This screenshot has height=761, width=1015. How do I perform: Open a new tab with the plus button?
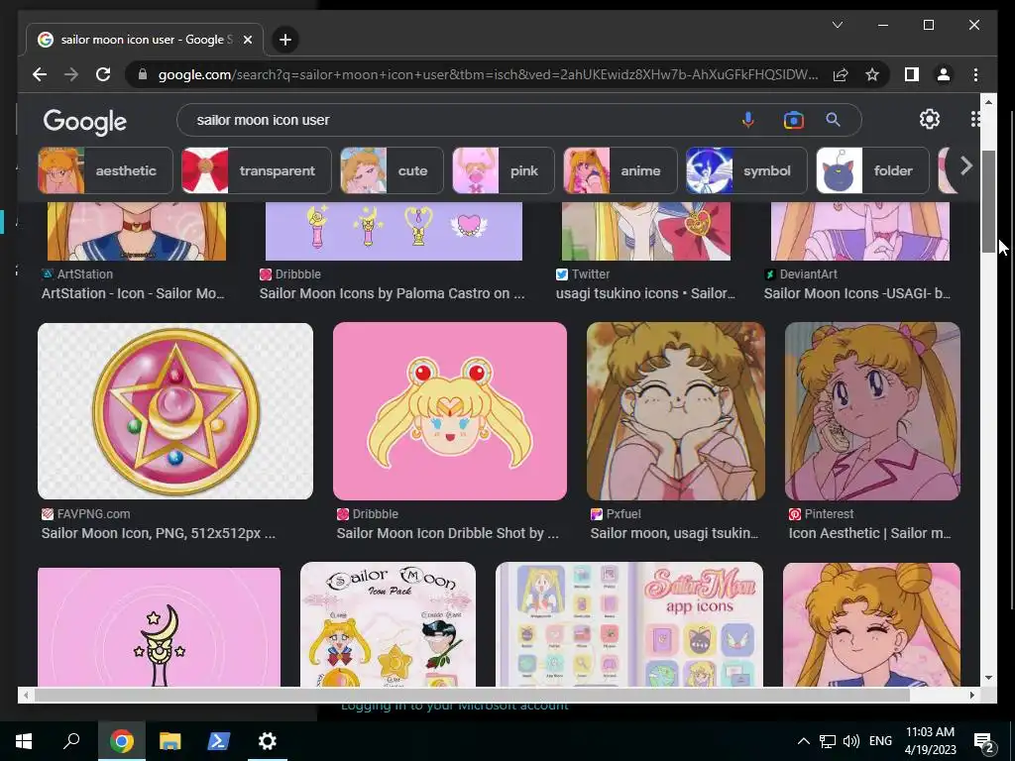click(284, 40)
